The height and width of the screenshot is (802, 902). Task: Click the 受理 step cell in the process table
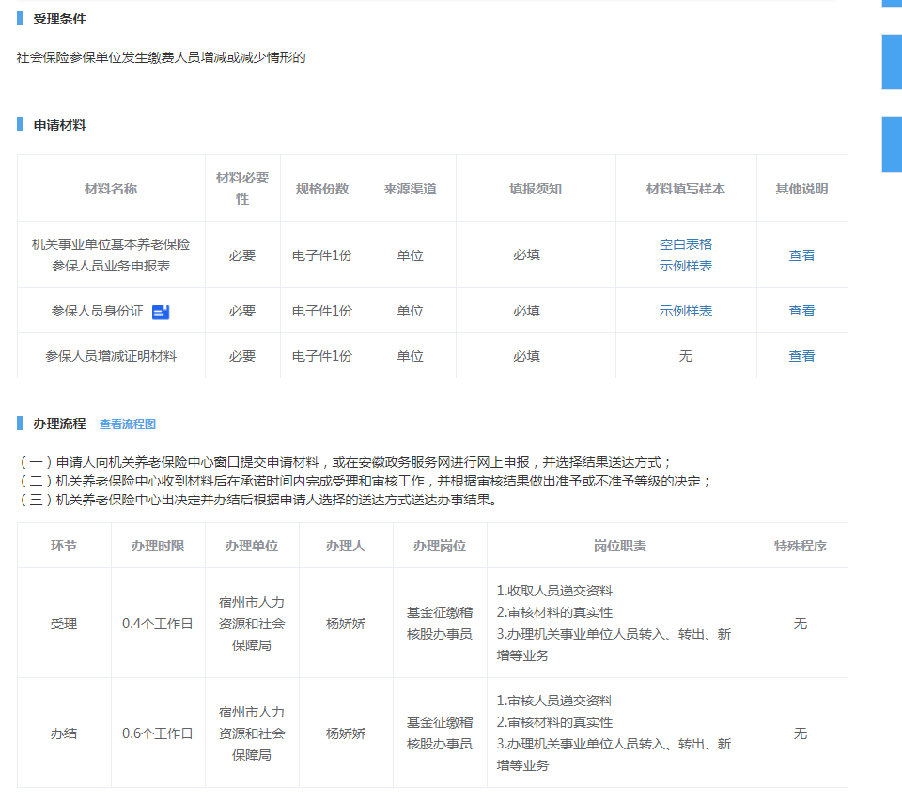64,624
